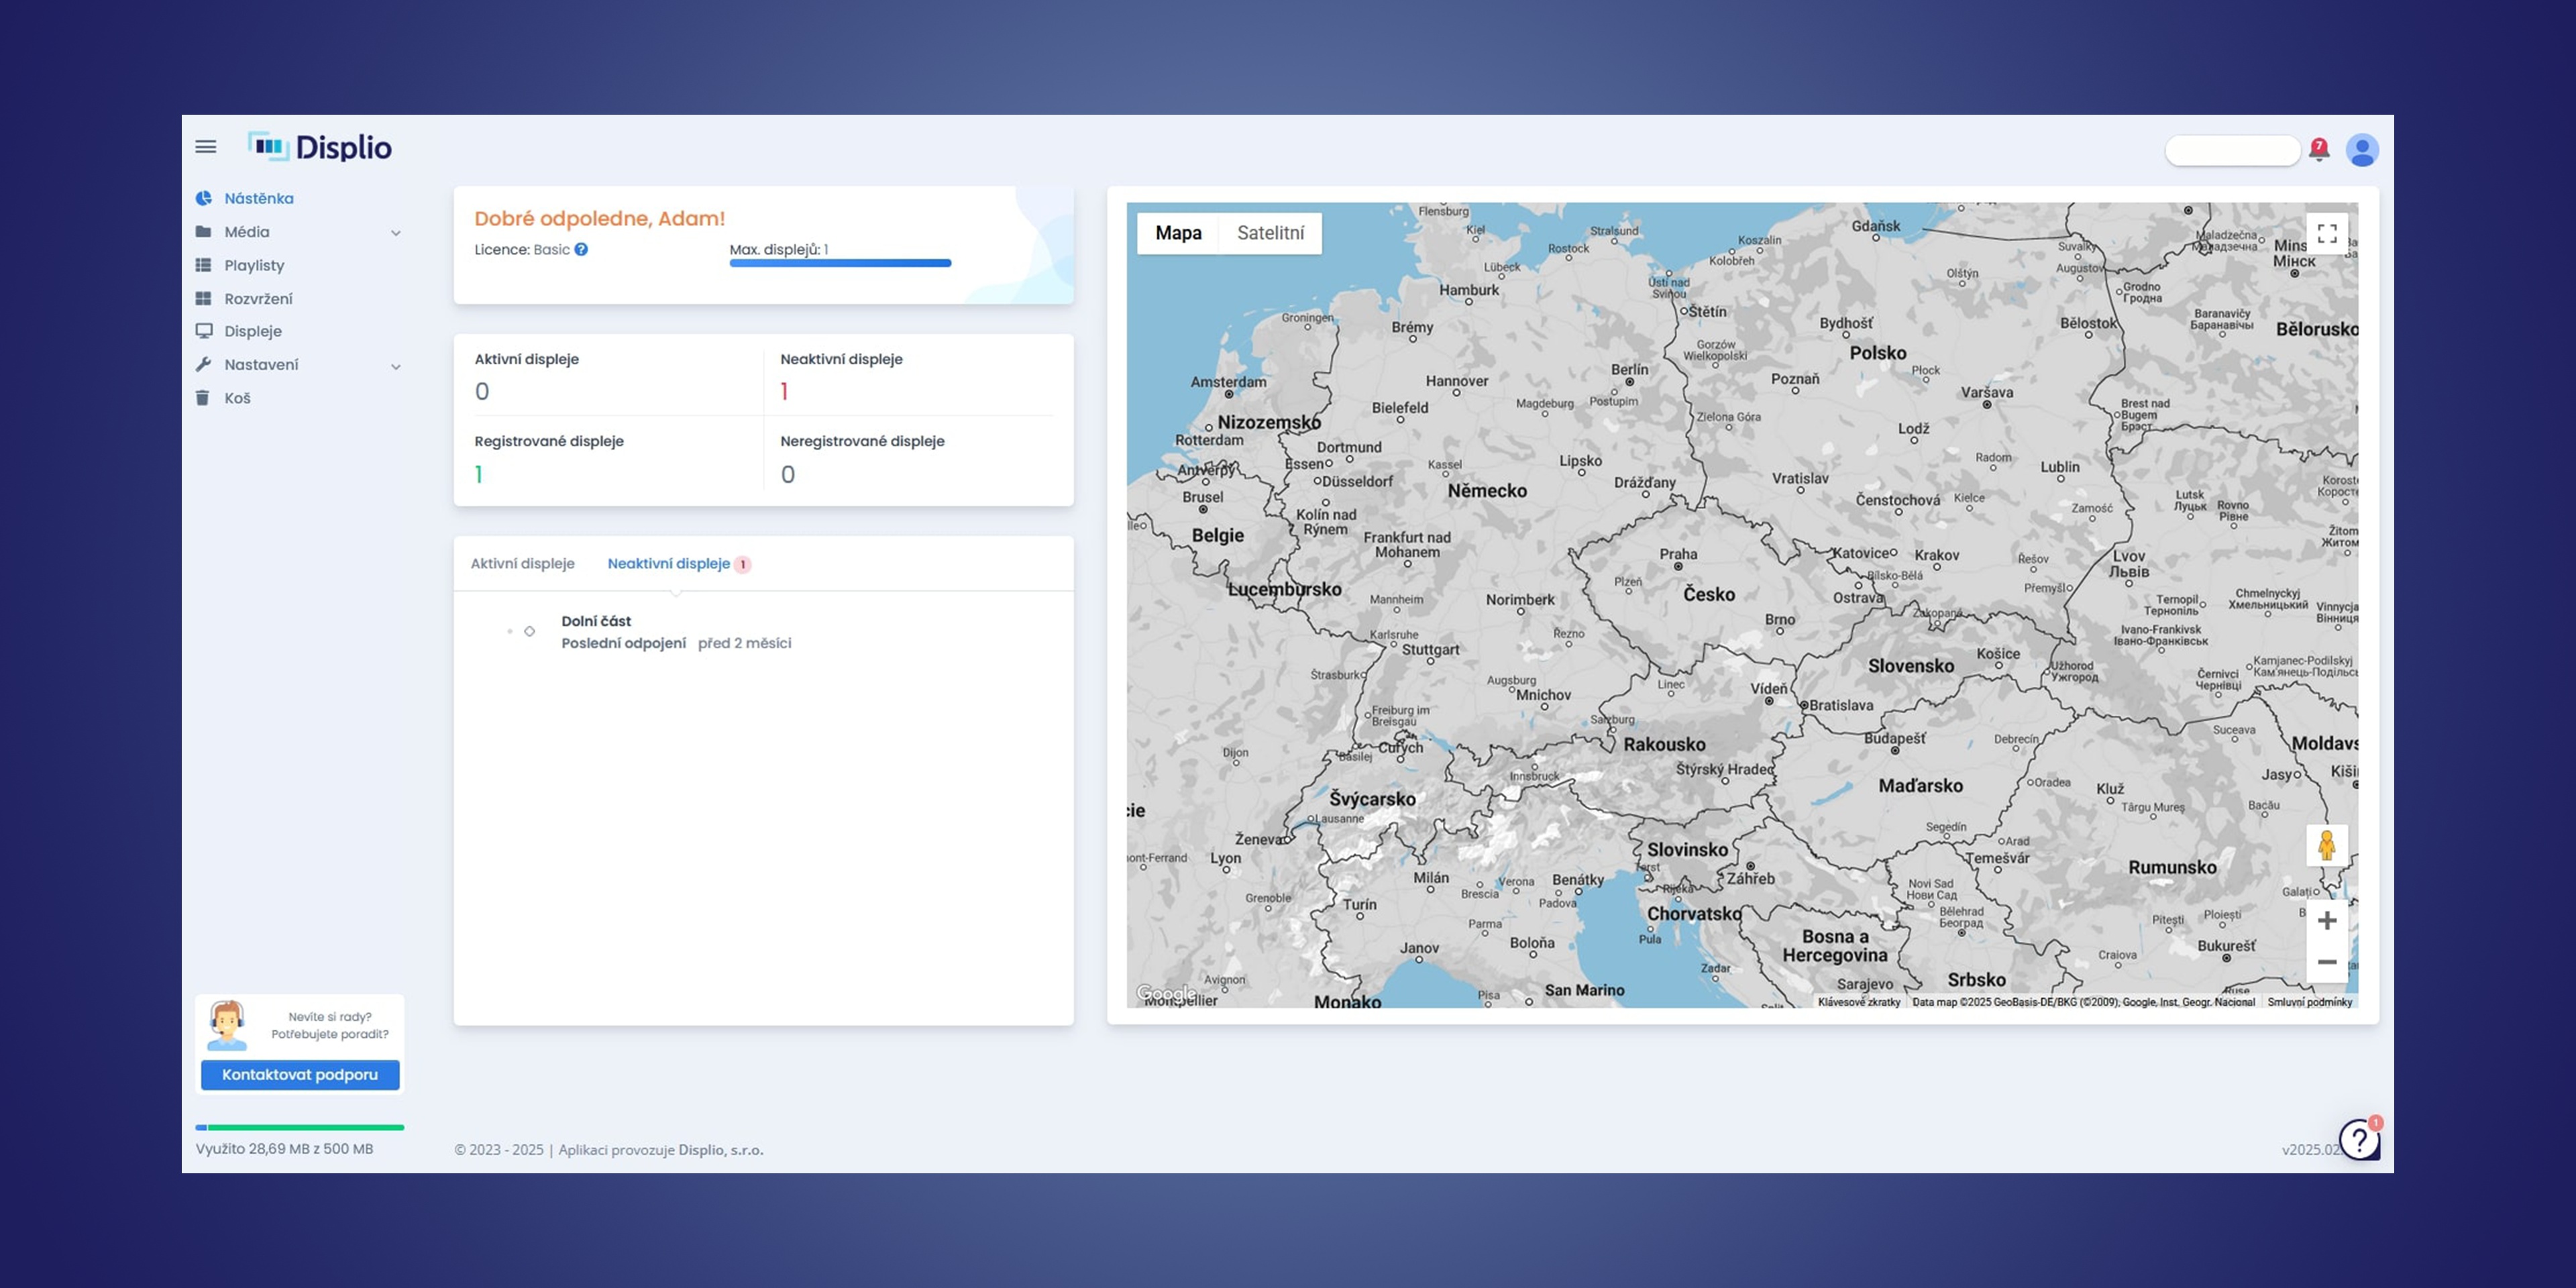Open the Displio, s.r.o. footer link

click(x=720, y=1150)
